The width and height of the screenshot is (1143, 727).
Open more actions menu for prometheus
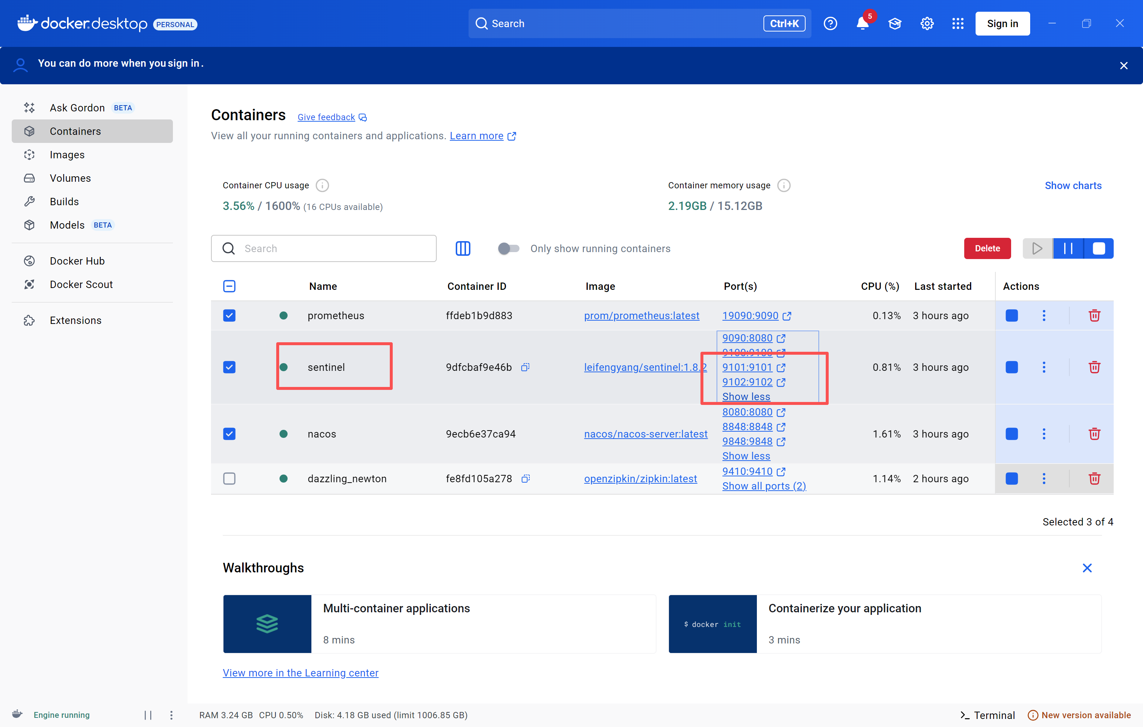point(1044,316)
